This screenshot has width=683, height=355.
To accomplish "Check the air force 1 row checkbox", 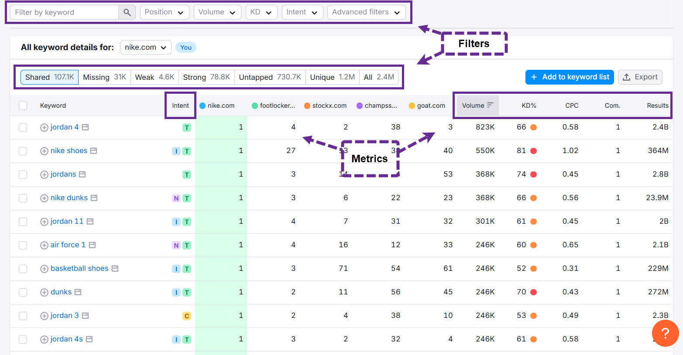I will pos(23,245).
